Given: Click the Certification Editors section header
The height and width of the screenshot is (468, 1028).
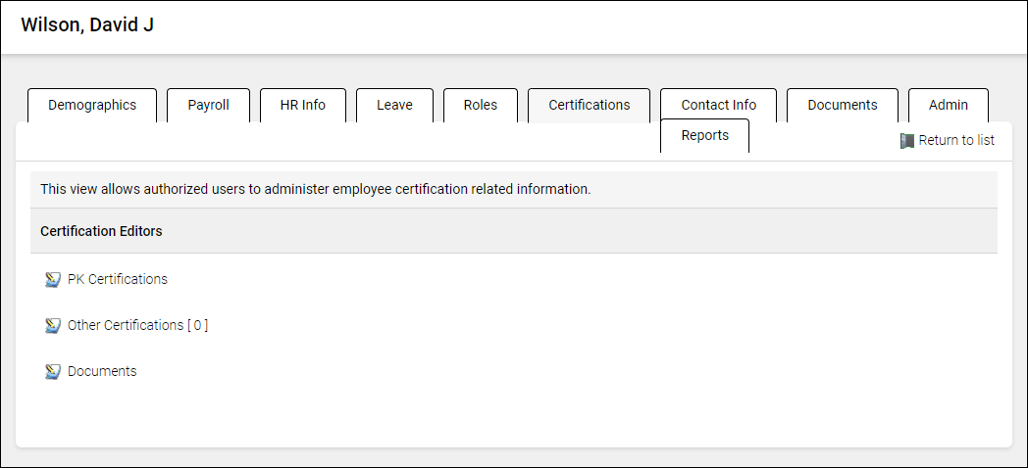Looking at the screenshot, I should click(x=101, y=232).
